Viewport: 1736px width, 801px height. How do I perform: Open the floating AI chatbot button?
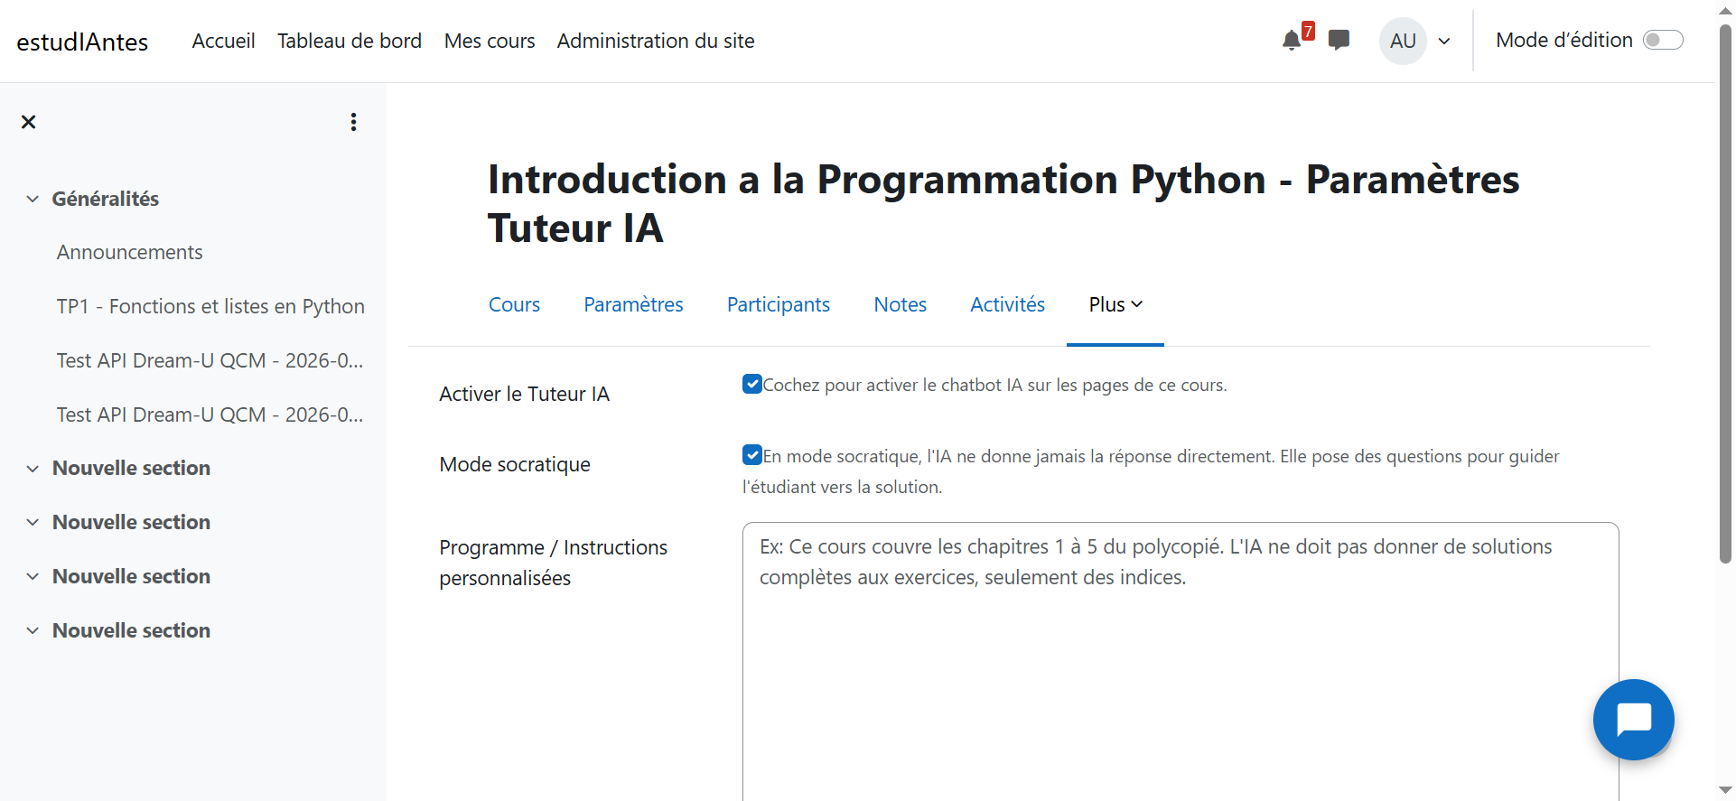[x=1633, y=720]
